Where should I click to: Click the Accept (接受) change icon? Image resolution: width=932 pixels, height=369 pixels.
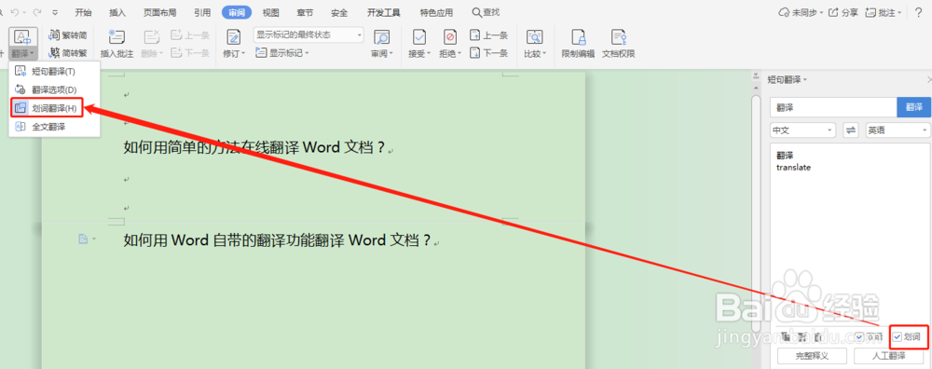click(x=419, y=37)
